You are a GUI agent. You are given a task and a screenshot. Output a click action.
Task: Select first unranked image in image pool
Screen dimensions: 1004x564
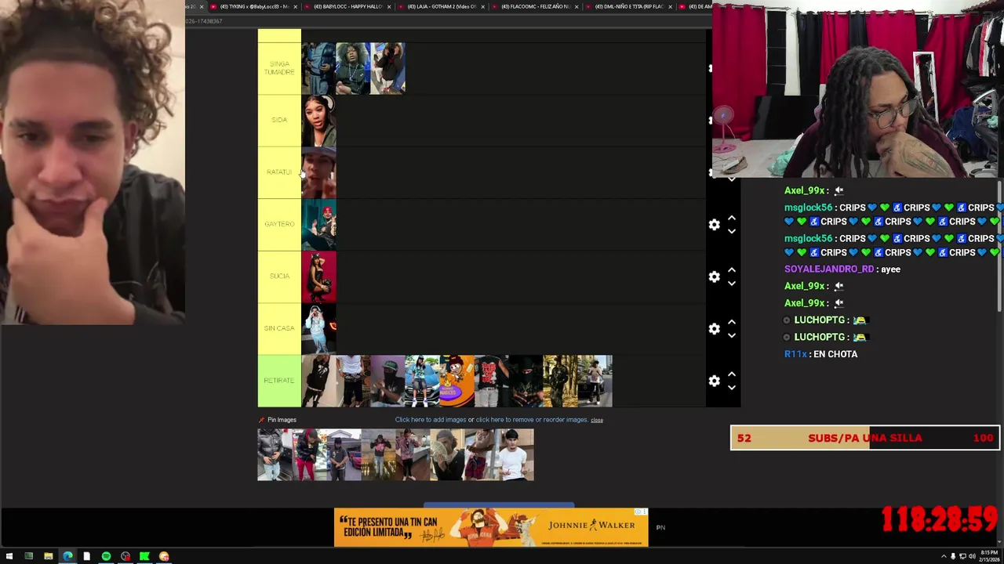tap(275, 455)
